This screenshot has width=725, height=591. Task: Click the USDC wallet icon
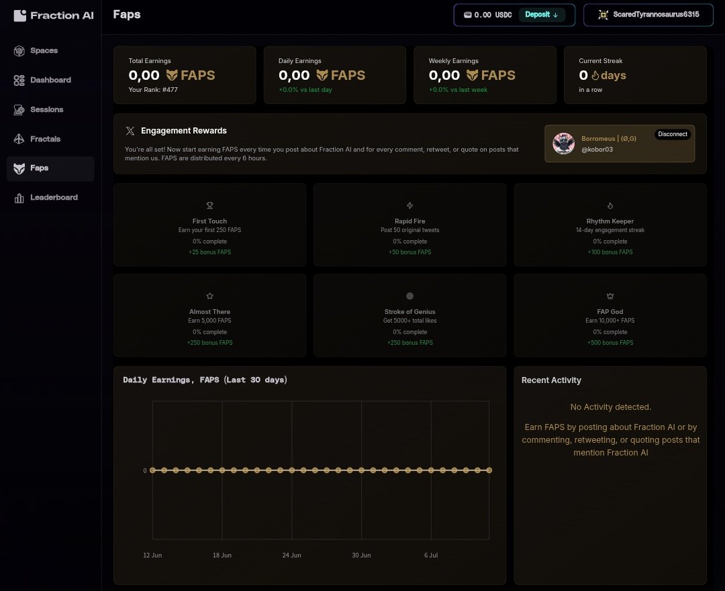[467, 15]
